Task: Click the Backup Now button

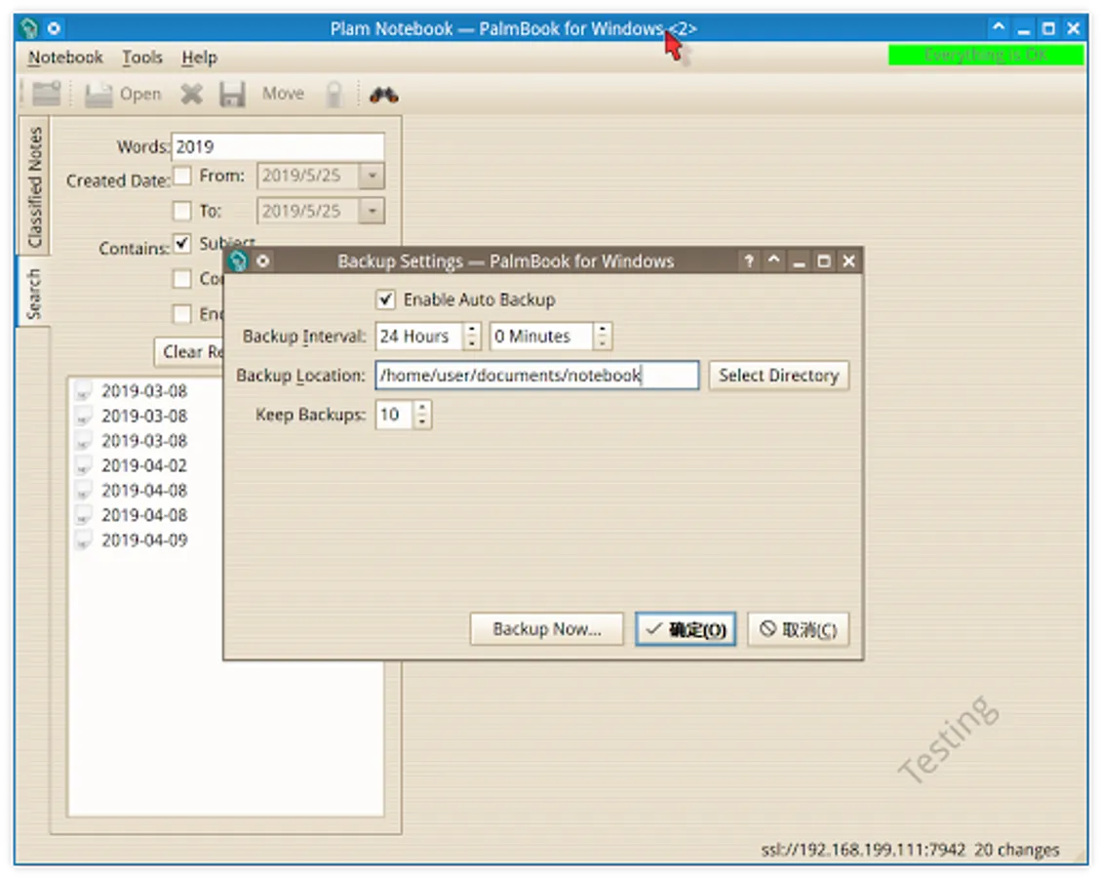Action: point(546,628)
